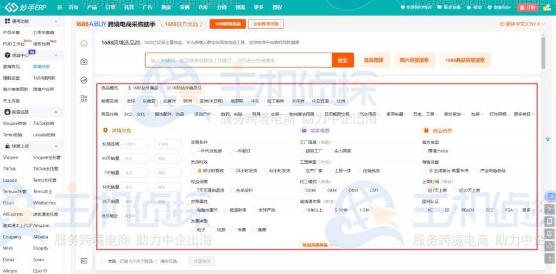The width and height of the screenshot is (556, 274).
Task: Open 联系客服 in the top bar
Action: coord(448,8)
